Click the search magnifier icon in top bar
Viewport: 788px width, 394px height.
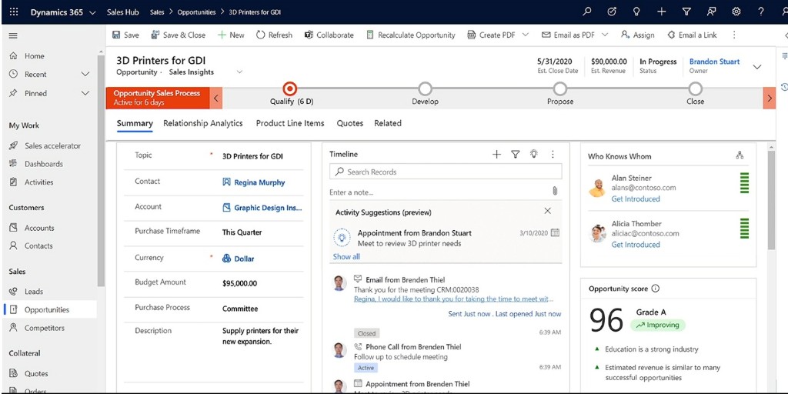click(586, 12)
